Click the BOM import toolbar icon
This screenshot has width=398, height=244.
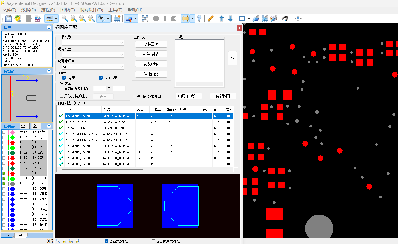pyautogui.click(x=37, y=19)
